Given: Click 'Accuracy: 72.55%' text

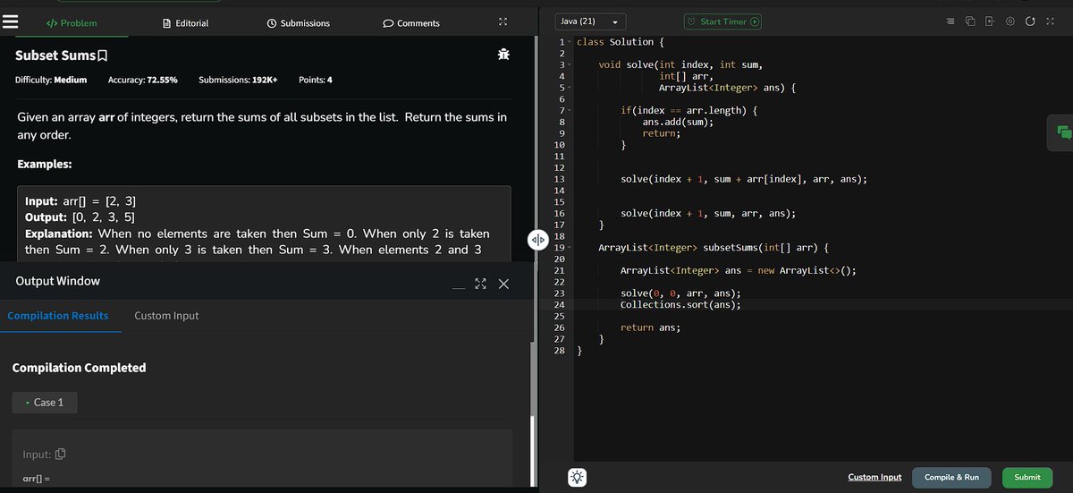Looking at the screenshot, I should [142, 80].
